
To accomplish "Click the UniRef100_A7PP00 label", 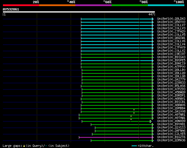I will pos(171,67).
